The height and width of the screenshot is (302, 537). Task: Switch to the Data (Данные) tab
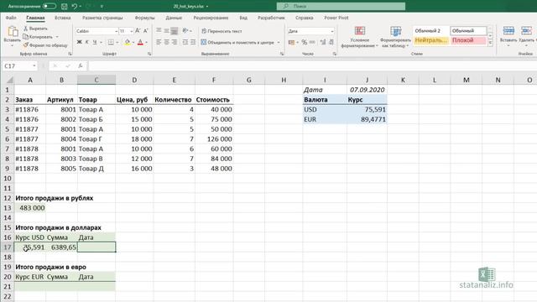pyautogui.click(x=174, y=18)
